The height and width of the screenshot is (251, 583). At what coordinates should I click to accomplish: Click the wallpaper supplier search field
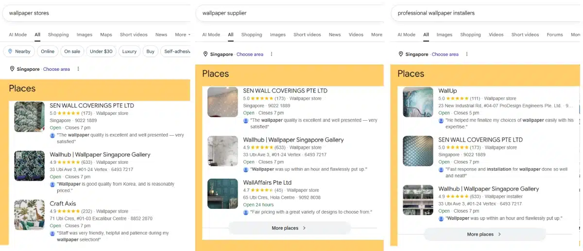point(290,13)
